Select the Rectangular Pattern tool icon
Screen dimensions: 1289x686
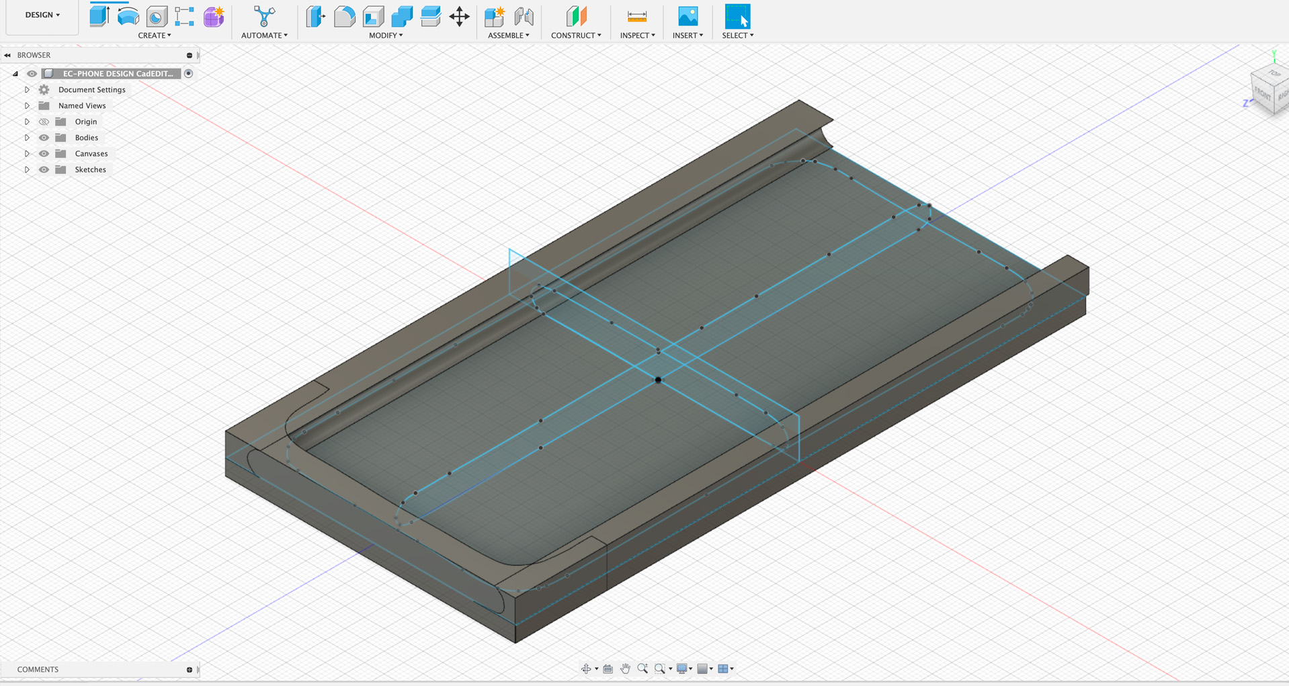pyautogui.click(x=184, y=16)
